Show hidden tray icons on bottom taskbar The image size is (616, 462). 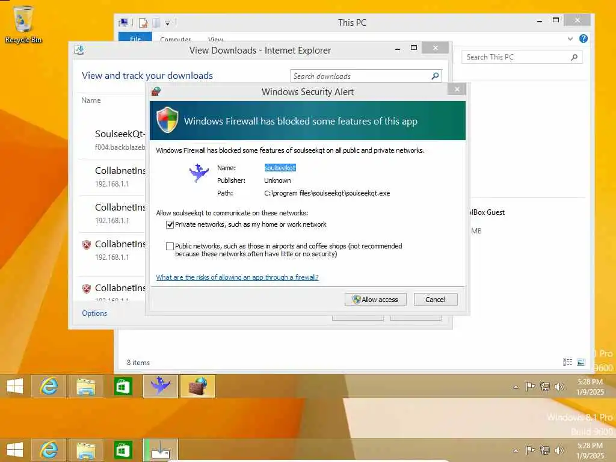pos(516,451)
